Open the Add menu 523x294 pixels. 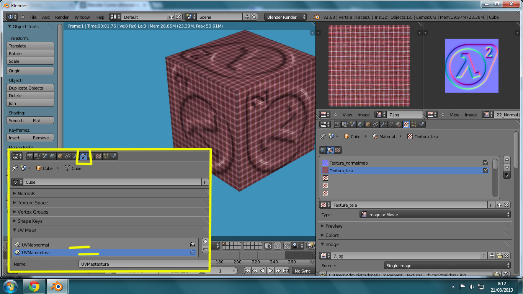[x=46, y=17]
